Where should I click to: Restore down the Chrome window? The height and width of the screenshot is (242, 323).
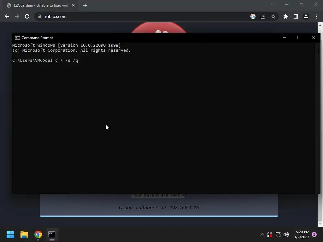click(301, 4)
